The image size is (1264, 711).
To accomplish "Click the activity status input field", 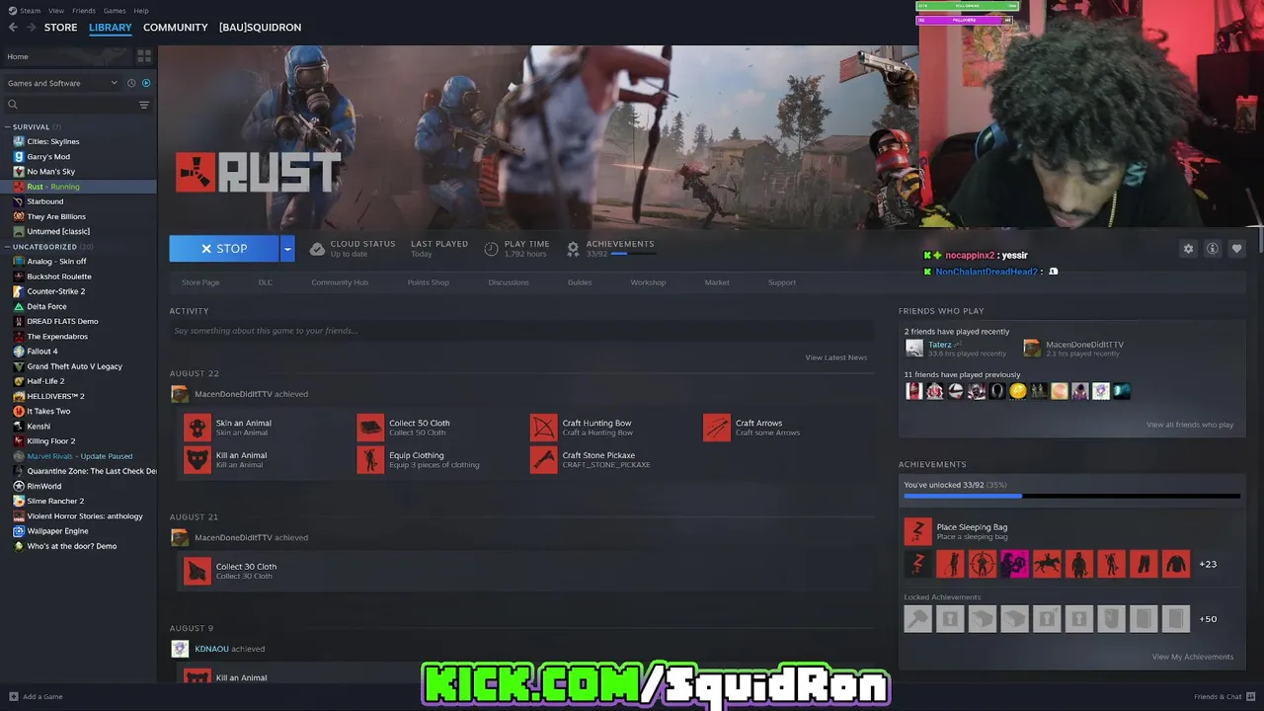I will tap(520, 331).
